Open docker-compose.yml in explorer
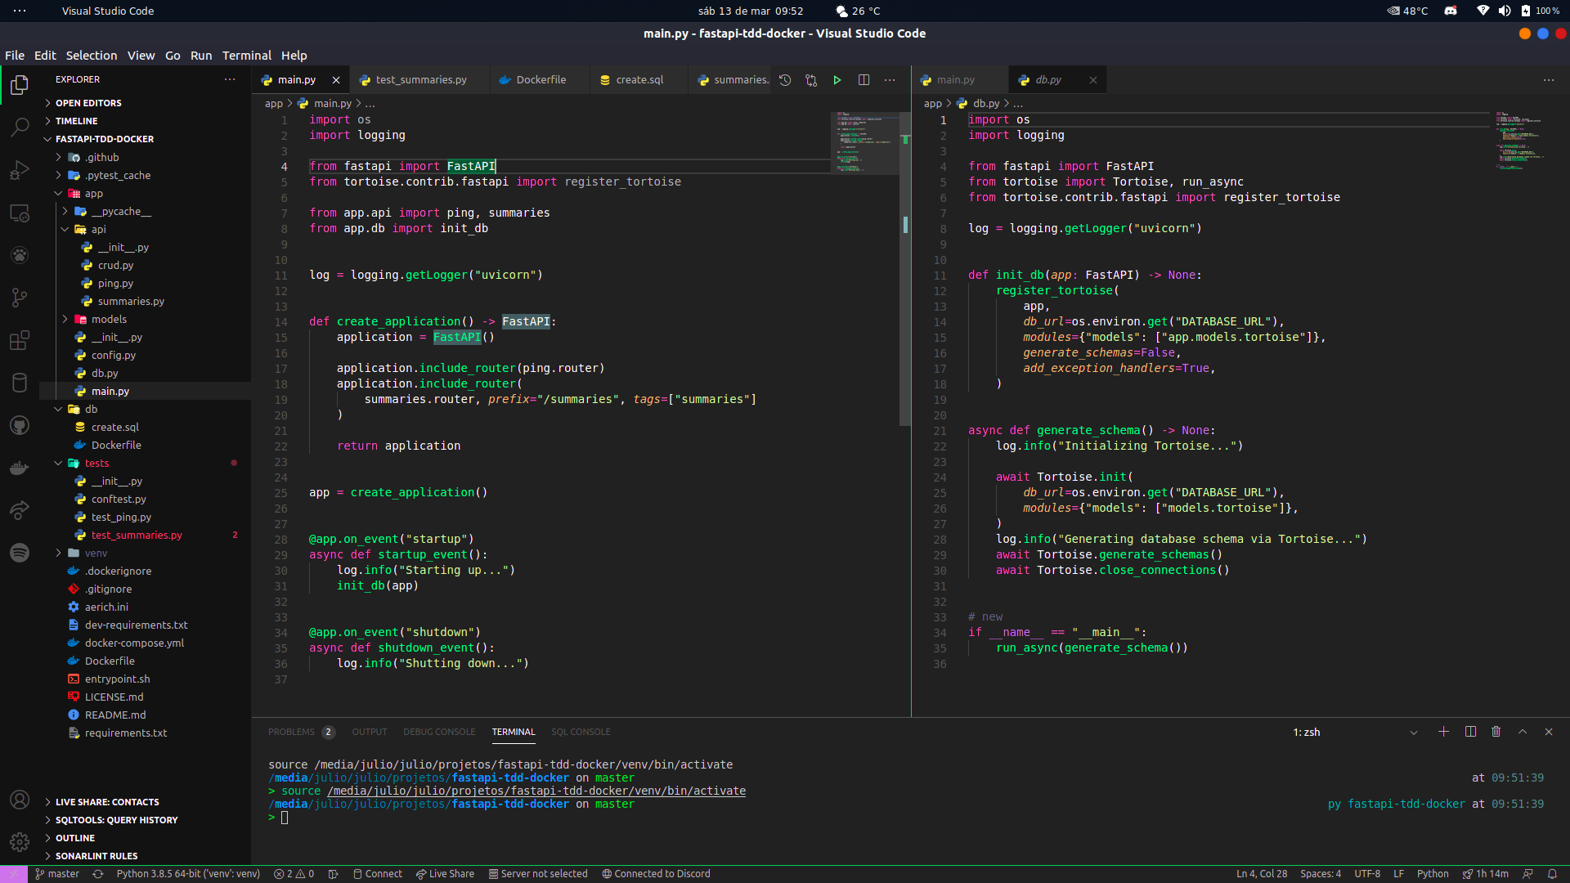Screen dimensions: 1570x883 134,643
